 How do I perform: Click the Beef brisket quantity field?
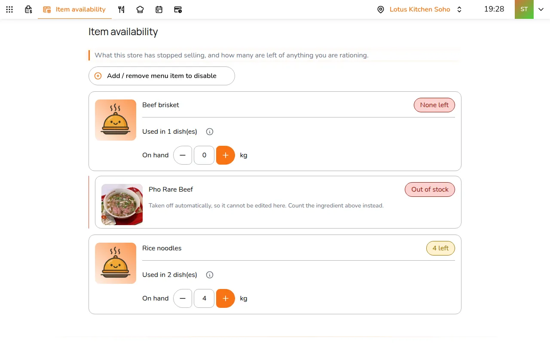click(204, 155)
